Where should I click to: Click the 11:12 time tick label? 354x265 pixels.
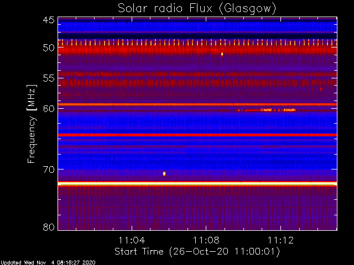click(x=280, y=240)
